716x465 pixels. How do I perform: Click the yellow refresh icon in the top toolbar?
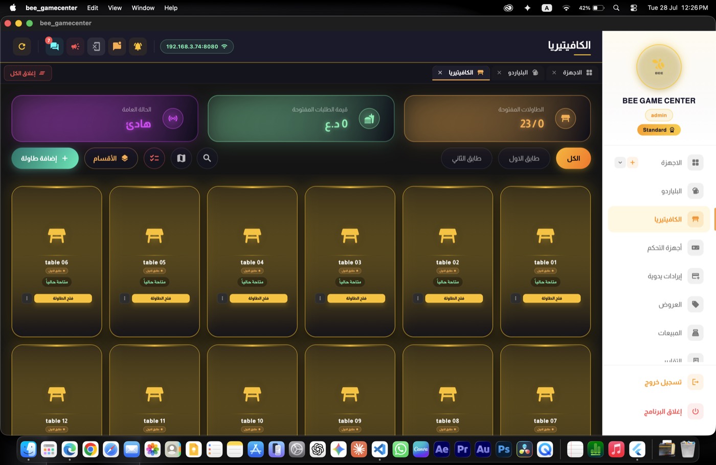point(22,47)
